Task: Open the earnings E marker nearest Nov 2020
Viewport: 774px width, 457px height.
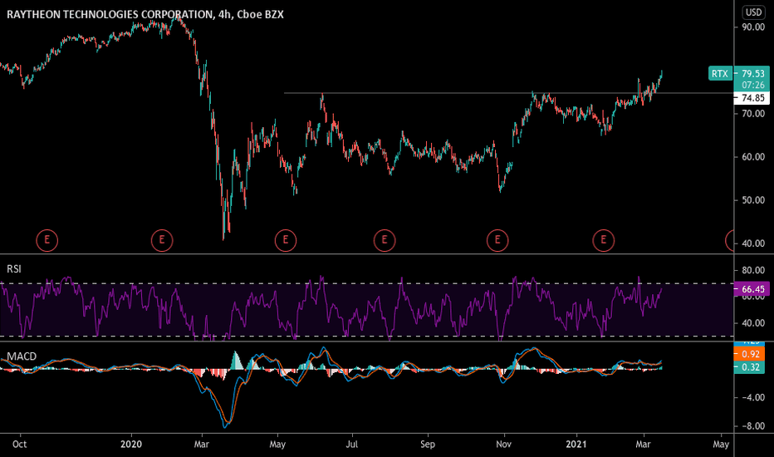Action: 497,241
